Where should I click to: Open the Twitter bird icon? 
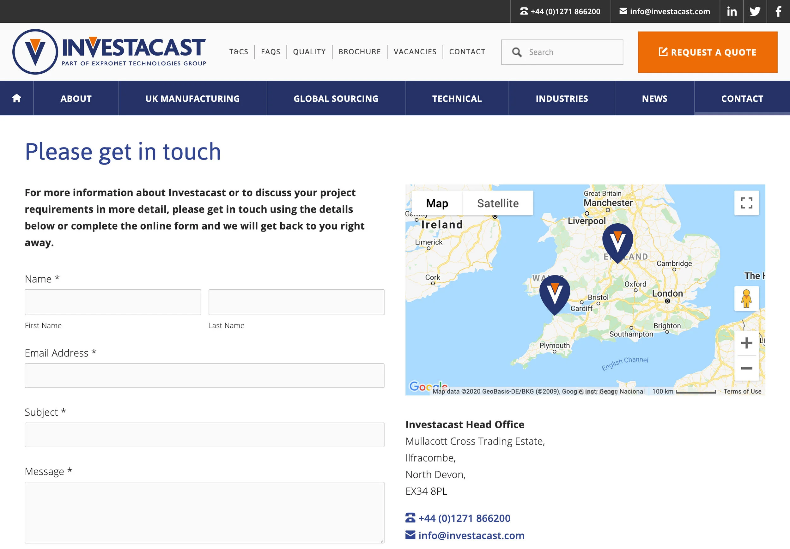coord(755,11)
